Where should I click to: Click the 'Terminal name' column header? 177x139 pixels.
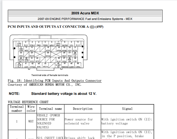pyautogui.click(x=50, y=109)
